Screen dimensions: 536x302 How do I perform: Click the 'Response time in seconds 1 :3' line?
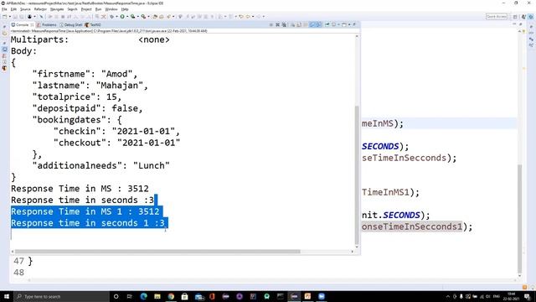click(x=88, y=223)
